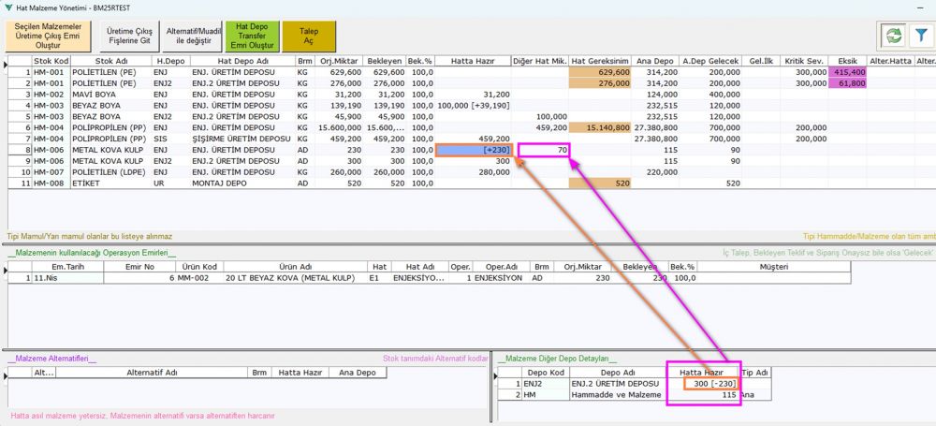Image resolution: width=936 pixels, height=426 pixels.
Task: Click the highlighted [+230] Hatta Hazır cell
Action: click(474, 150)
